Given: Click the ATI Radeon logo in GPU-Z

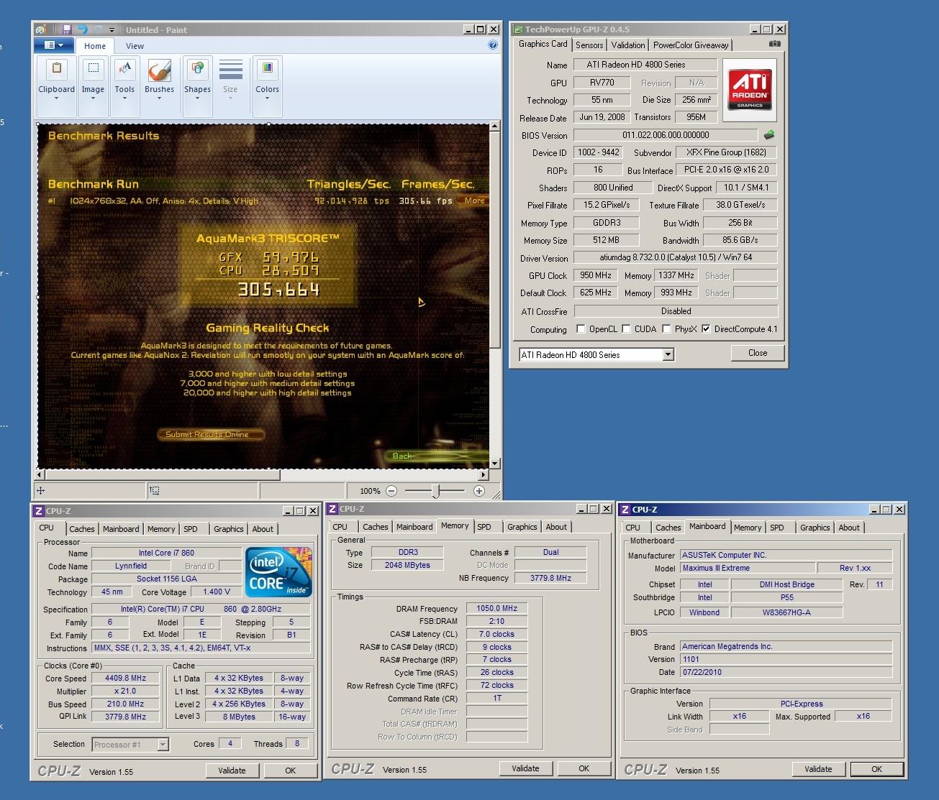Looking at the screenshot, I should 749,90.
